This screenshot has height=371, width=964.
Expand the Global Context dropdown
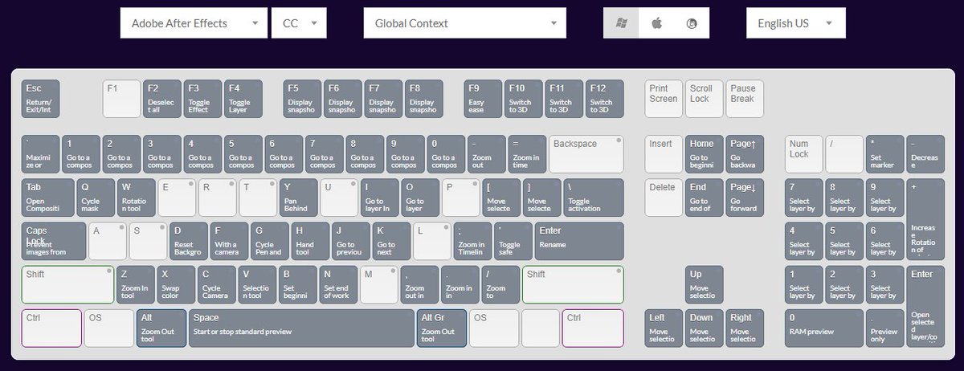(464, 23)
